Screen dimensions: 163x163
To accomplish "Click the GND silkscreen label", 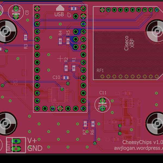I will [x=35, y=148].
